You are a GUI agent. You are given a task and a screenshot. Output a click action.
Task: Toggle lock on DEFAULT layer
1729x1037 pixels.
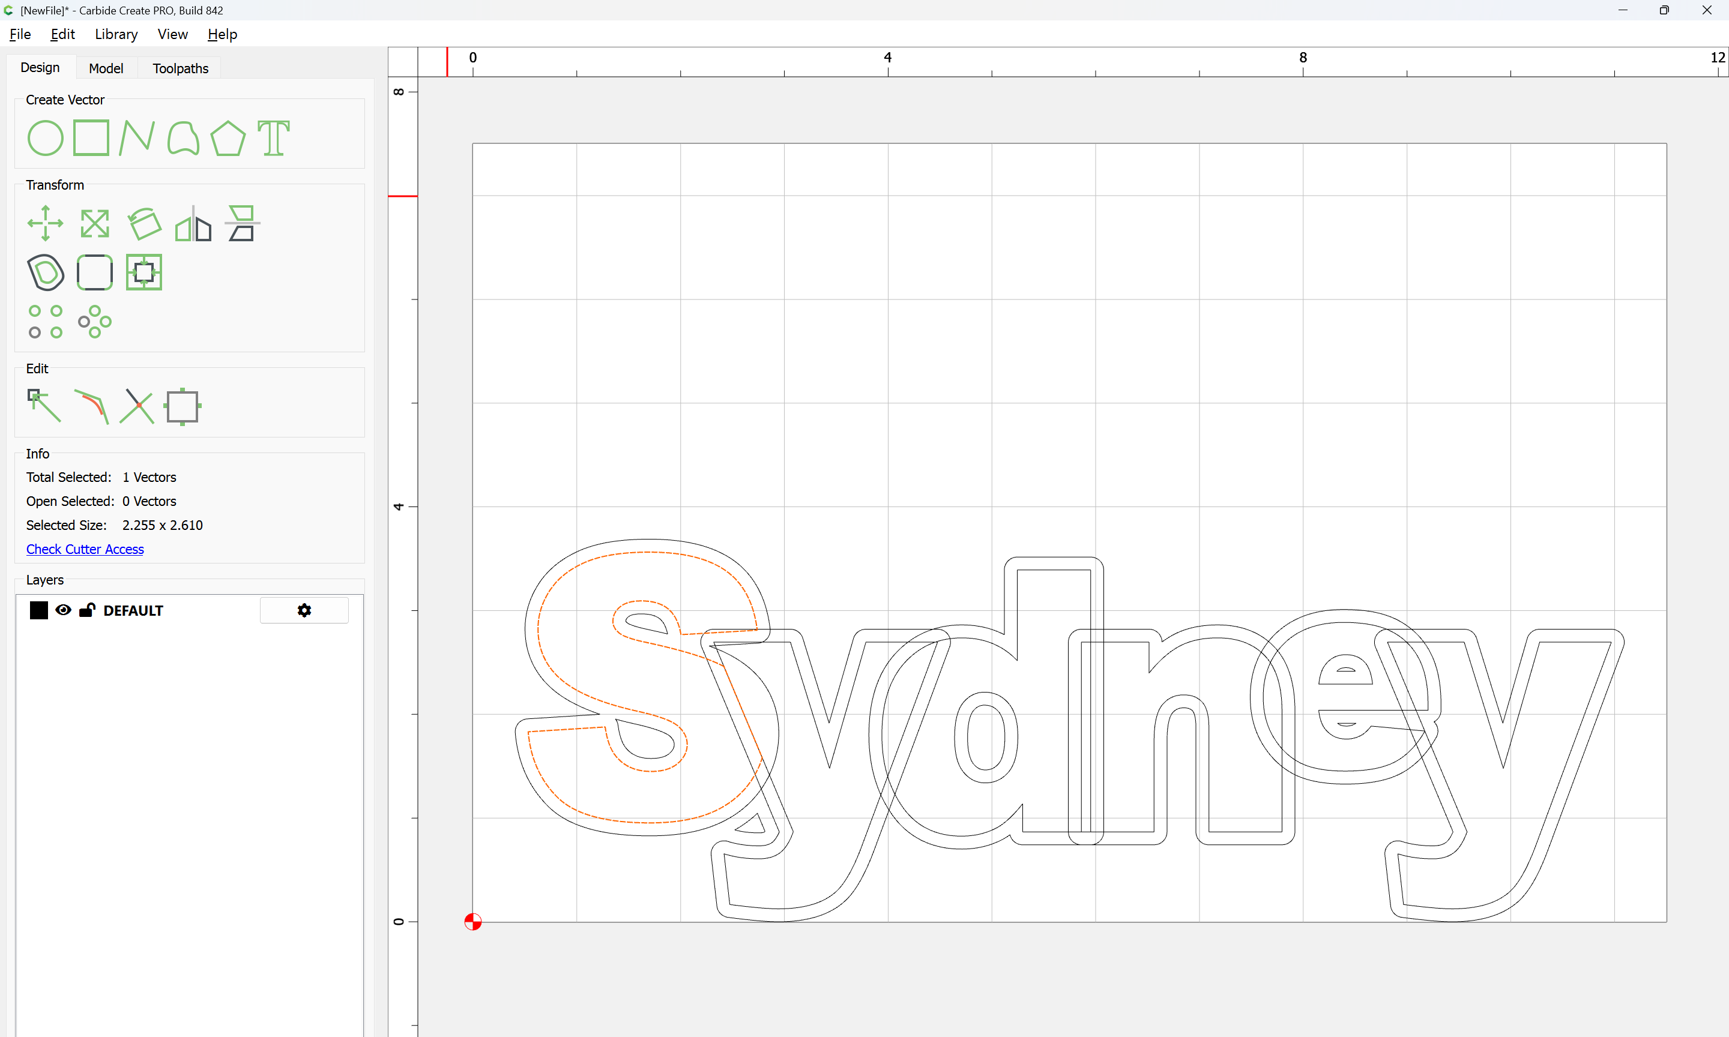tap(86, 610)
